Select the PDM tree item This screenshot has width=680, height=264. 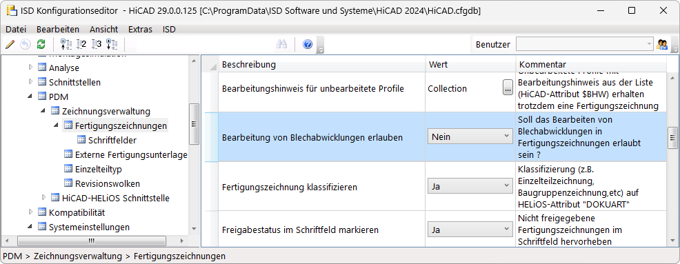(x=58, y=97)
